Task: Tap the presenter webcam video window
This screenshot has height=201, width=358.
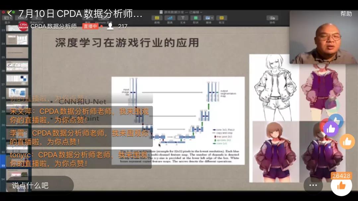Action: [x=324, y=37]
